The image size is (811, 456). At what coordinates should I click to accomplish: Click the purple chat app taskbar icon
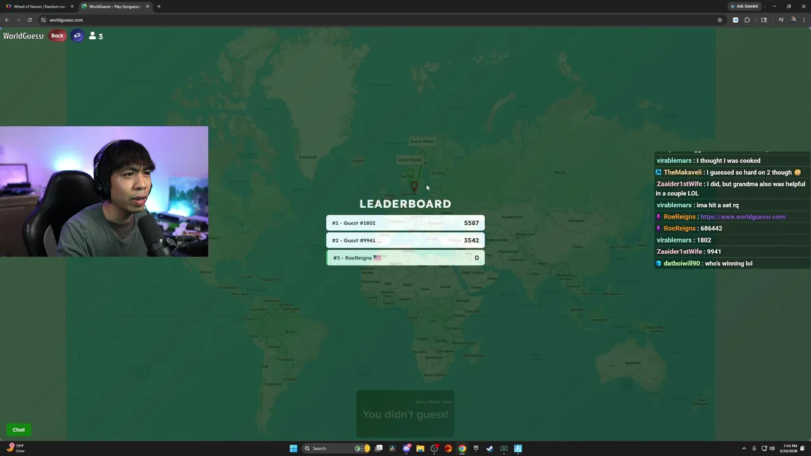(407, 448)
